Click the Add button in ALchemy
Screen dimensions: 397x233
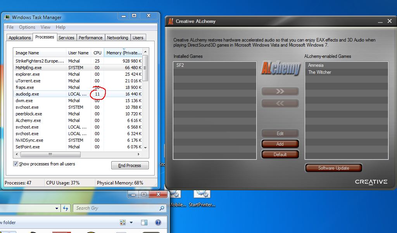(x=280, y=144)
